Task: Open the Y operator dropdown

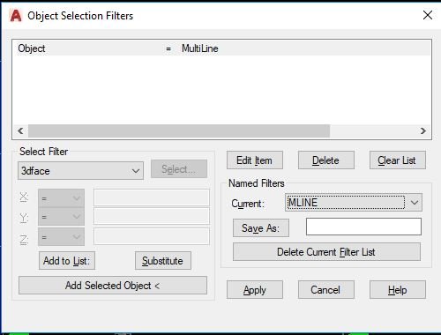Action: 61,217
